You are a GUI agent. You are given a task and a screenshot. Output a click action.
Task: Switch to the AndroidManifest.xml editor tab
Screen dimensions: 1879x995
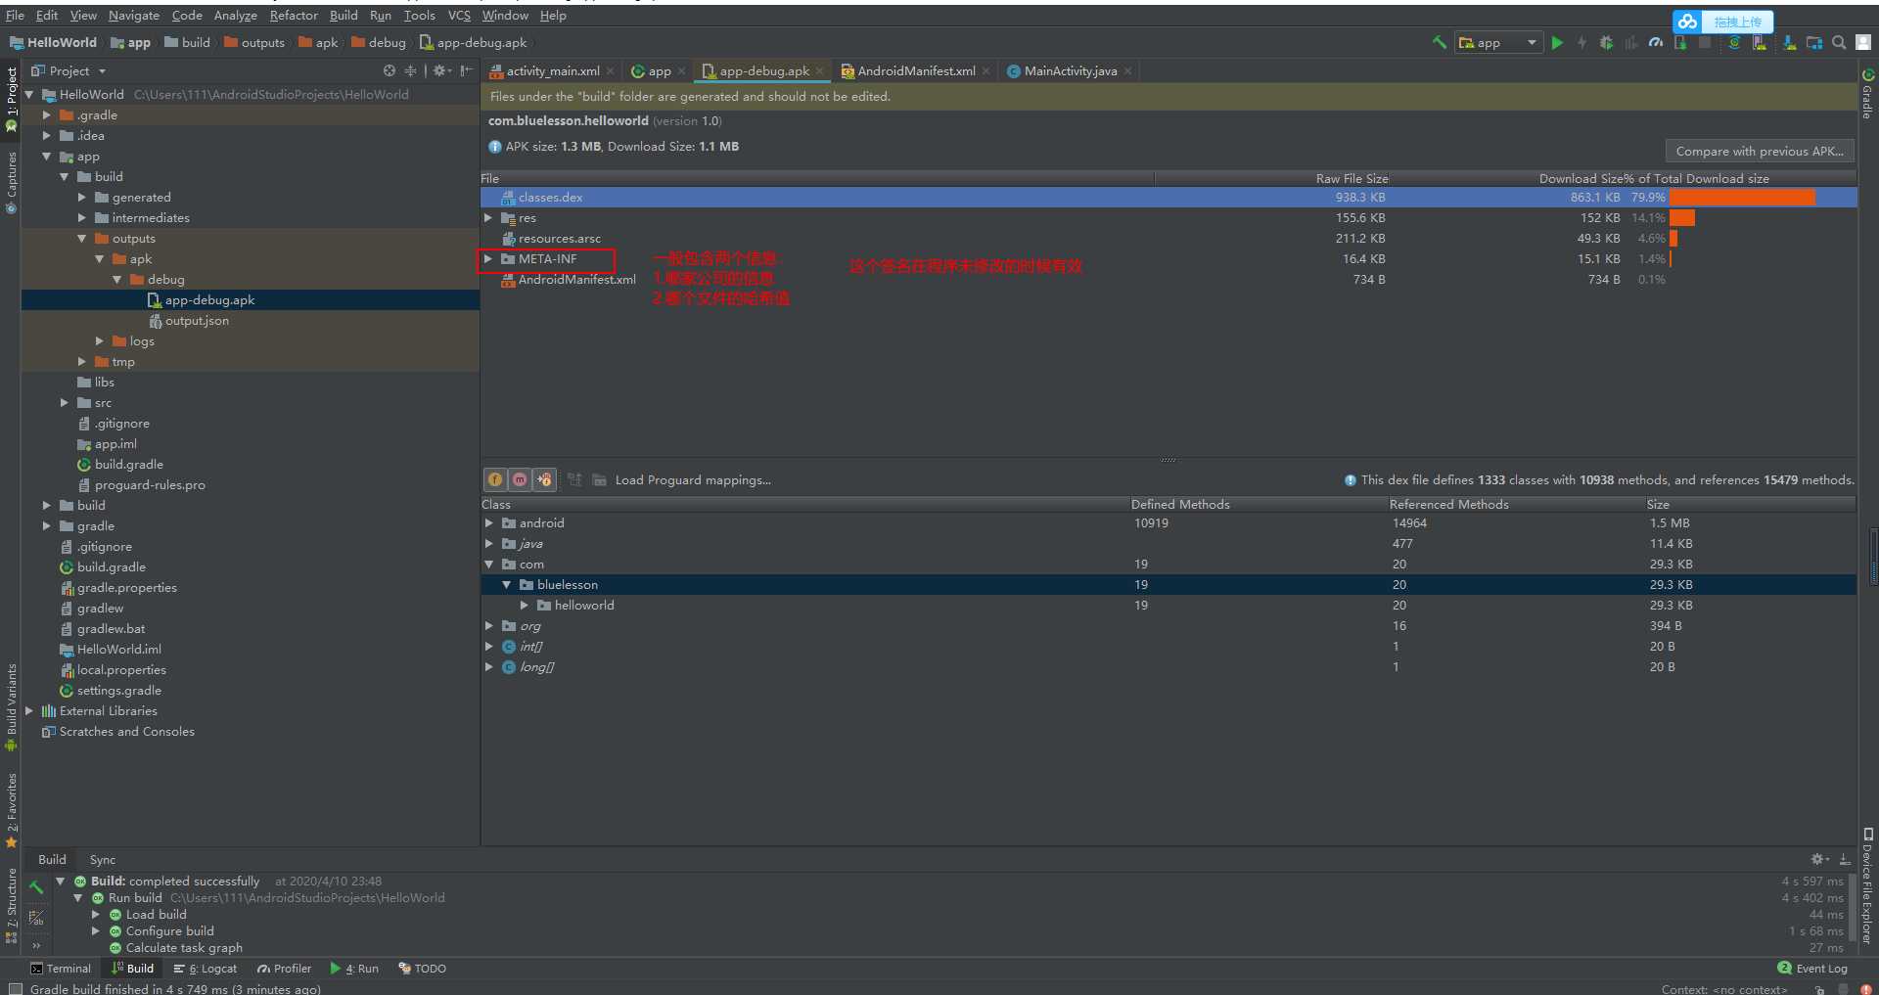(915, 70)
